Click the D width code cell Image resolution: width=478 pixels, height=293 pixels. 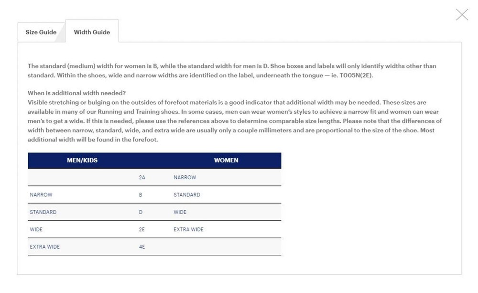(141, 212)
